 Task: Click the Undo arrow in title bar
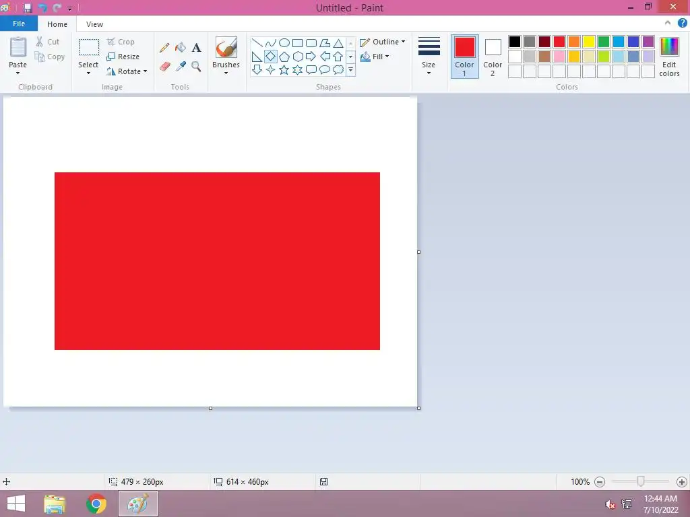tap(42, 8)
